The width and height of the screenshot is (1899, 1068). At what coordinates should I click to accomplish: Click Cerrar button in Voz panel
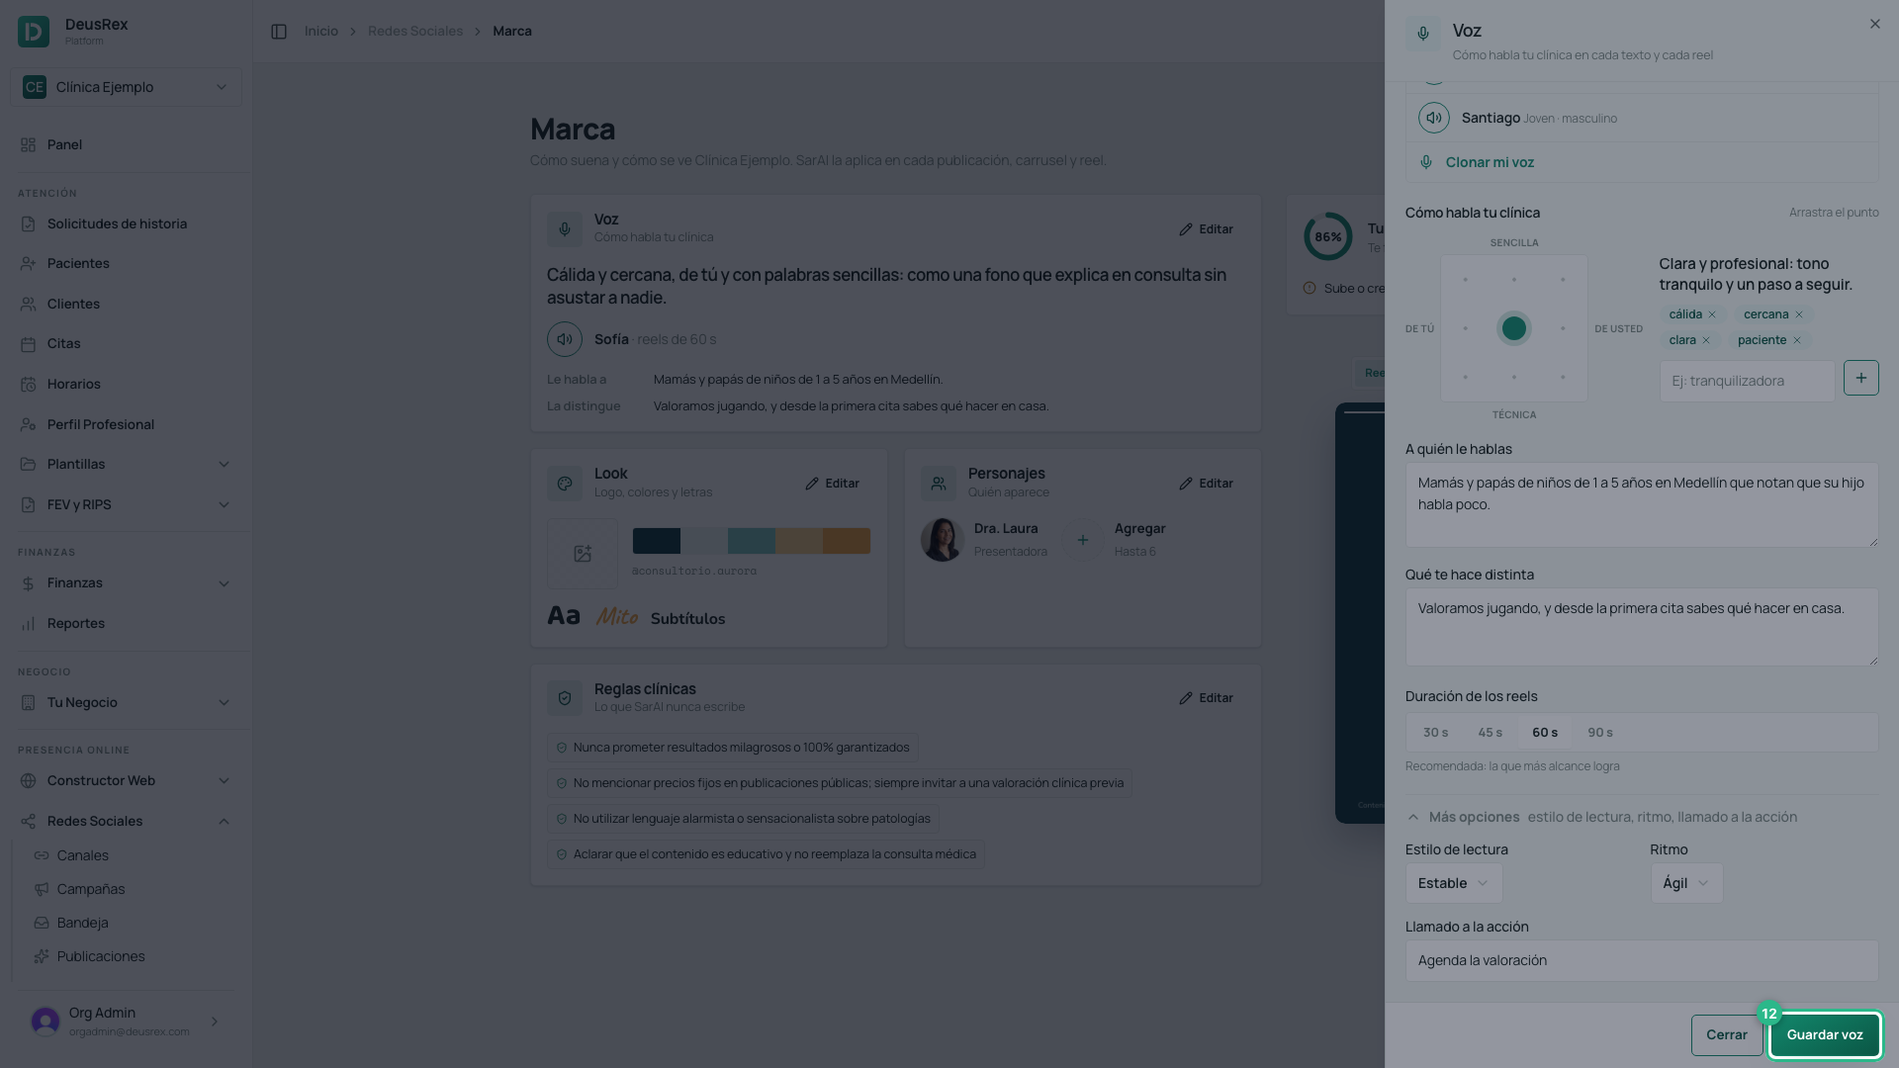(x=1726, y=1034)
